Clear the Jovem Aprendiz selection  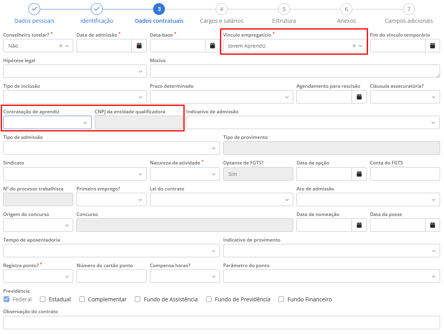tap(354, 46)
